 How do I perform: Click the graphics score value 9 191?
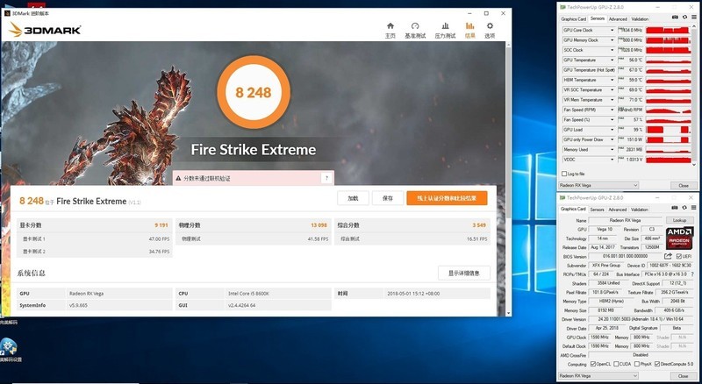click(x=161, y=225)
